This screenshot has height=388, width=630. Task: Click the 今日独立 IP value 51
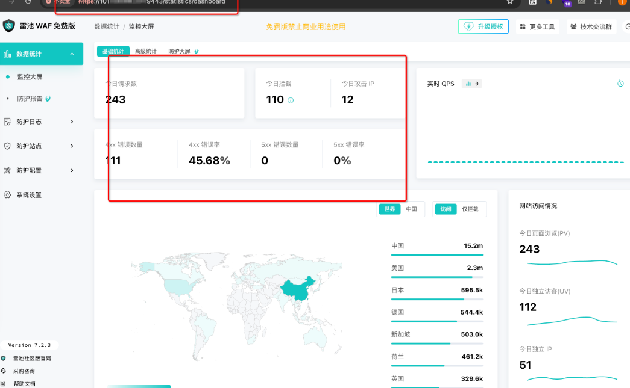coord(525,365)
